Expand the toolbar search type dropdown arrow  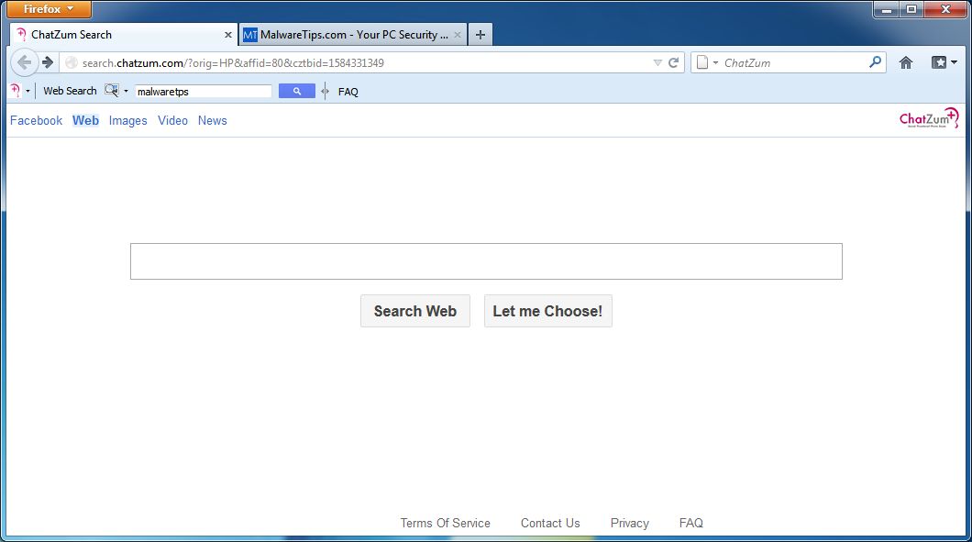(x=126, y=91)
